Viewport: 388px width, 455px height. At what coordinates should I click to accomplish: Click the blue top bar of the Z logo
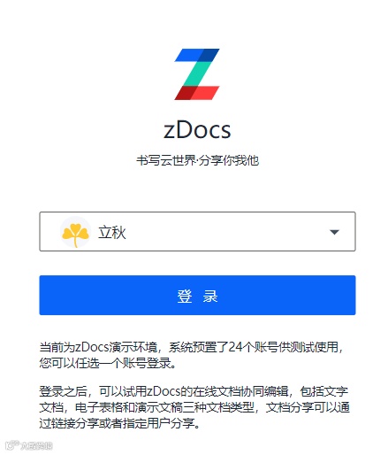[x=197, y=55]
